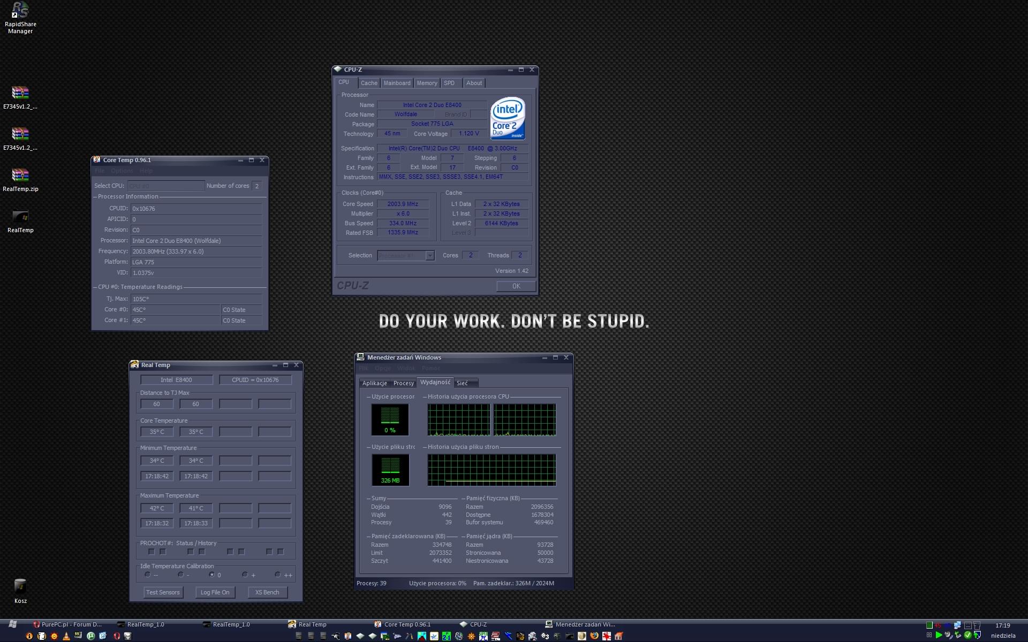Switch to PurePC.pl Forum taskbar window
1028x642 pixels.
tap(67, 624)
